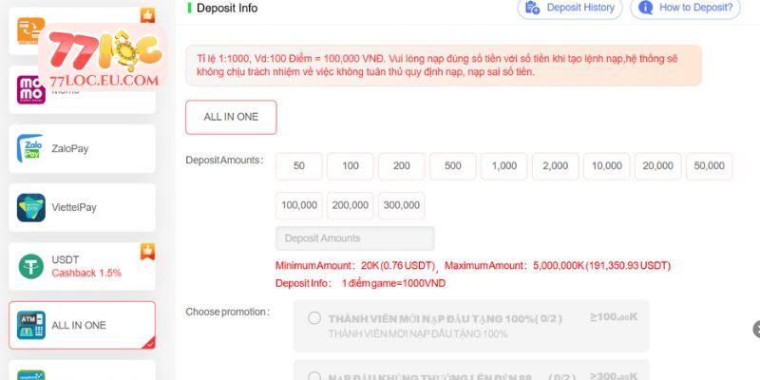The height and width of the screenshot is (380, 760).
Task: Click the MoMo wallet icon
Action: pos(31,89)
